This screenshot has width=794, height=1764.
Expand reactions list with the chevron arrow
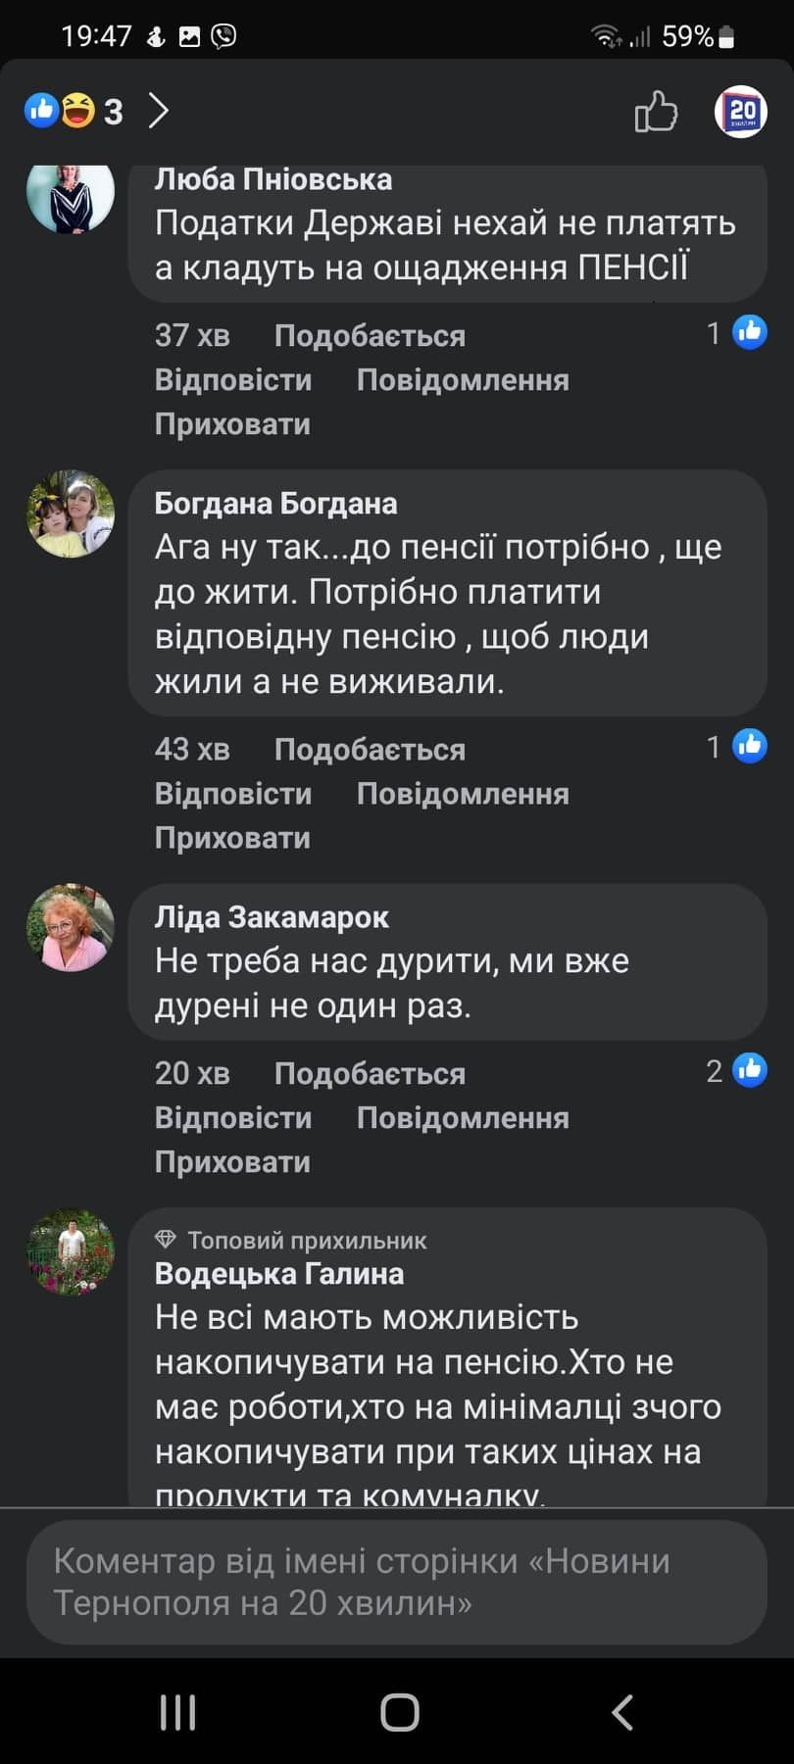point(159,111)
